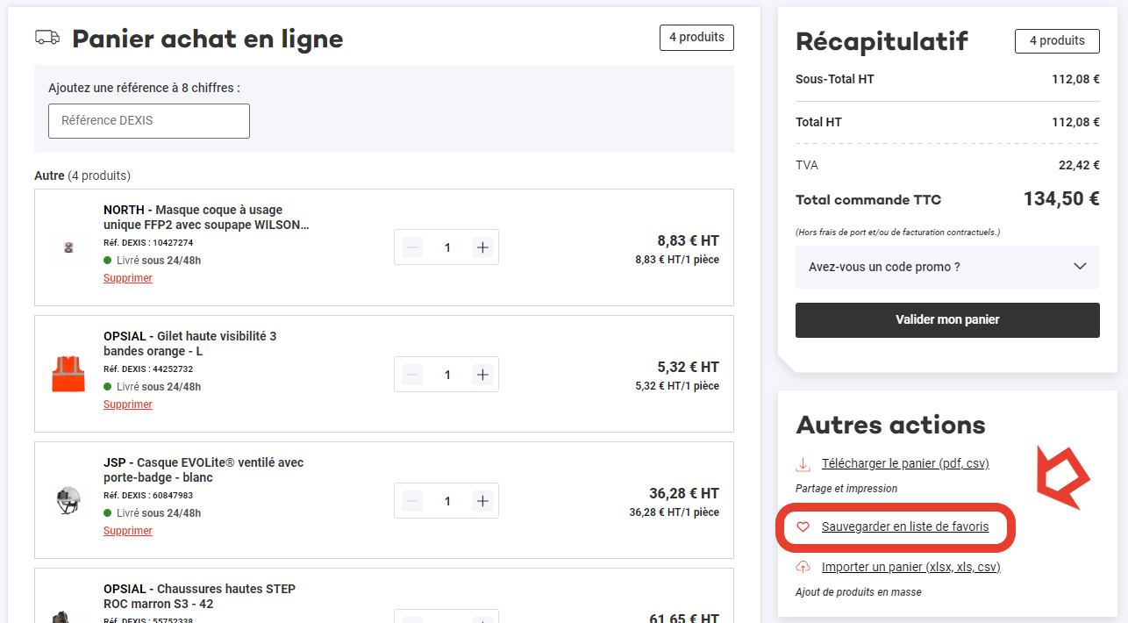This screenshot has width=1128, height=623.
Task: Click the TVA 22,42 € amount
Action: pyautogui.click(x=1079, y=165)
